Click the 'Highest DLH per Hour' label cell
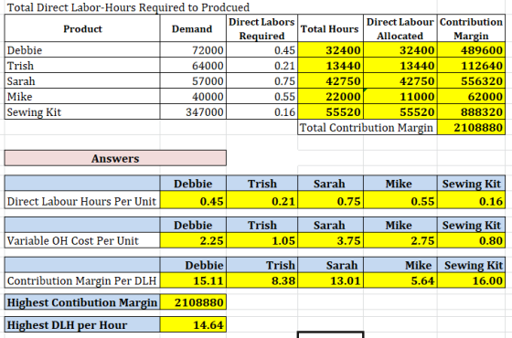This screenshot has height=338, width=512. pyautogui.click(x=82, y=324)
